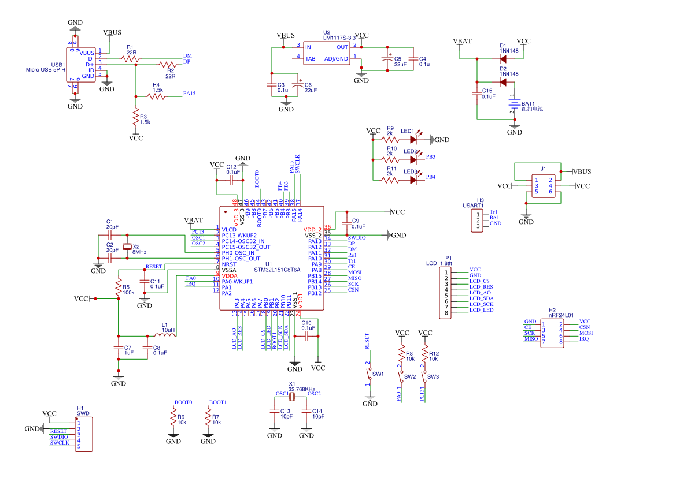
Task: Select the Micro USB 5P H connector label
Action: [45, 70]
